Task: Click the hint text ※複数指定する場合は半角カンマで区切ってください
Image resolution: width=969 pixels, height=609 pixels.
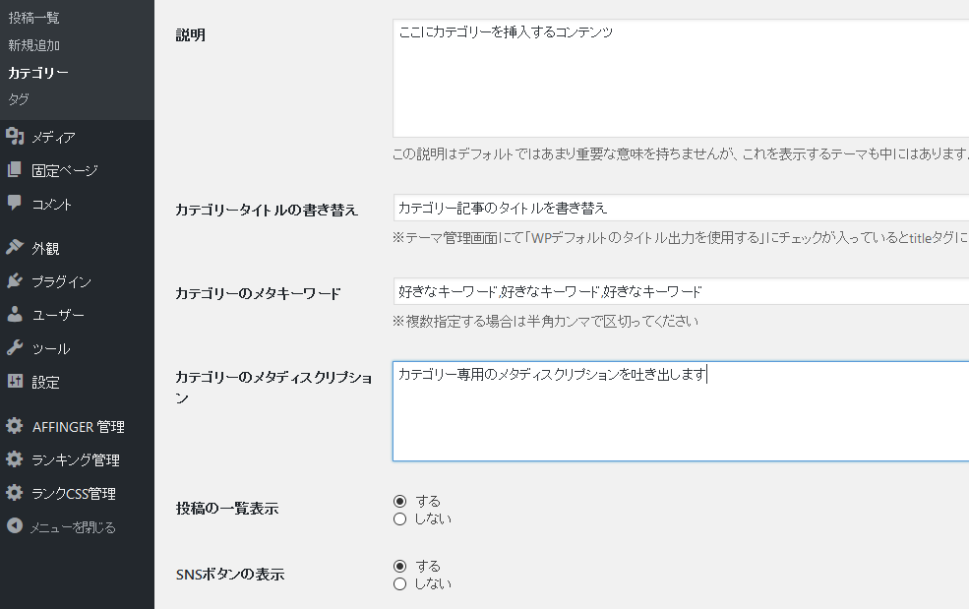Action: [545, 321]
